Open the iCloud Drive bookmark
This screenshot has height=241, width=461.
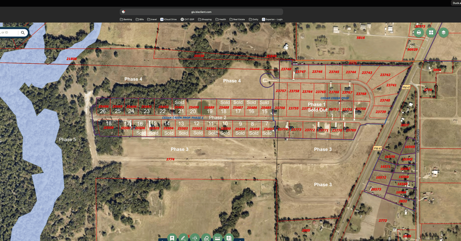(168, 19)
